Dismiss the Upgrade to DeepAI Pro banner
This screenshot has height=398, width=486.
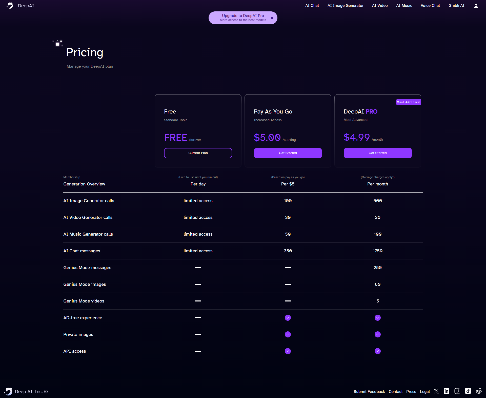click(272, 18)
